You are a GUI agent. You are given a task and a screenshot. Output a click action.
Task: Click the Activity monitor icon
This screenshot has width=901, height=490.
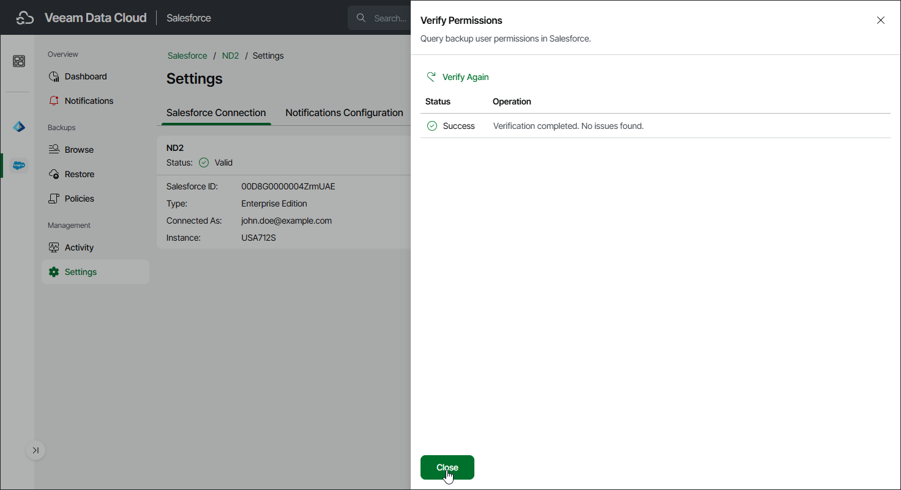point(54,247)
